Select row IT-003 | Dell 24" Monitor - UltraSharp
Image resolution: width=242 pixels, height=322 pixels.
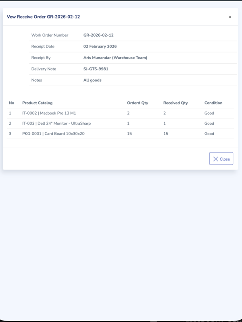pyautogui.click(x=120, y=124)
